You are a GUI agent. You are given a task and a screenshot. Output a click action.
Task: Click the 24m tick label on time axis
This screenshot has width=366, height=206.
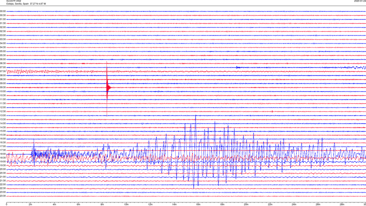294,204
